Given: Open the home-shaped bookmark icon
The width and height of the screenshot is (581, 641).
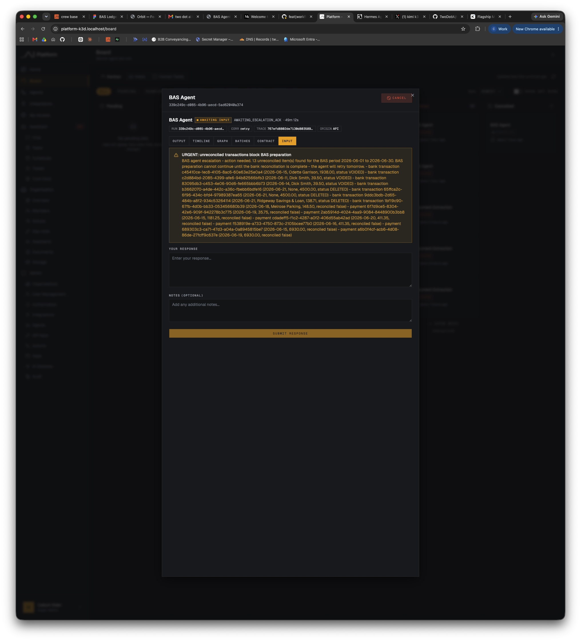Looking at the screenshot, I should pos(53,39).
